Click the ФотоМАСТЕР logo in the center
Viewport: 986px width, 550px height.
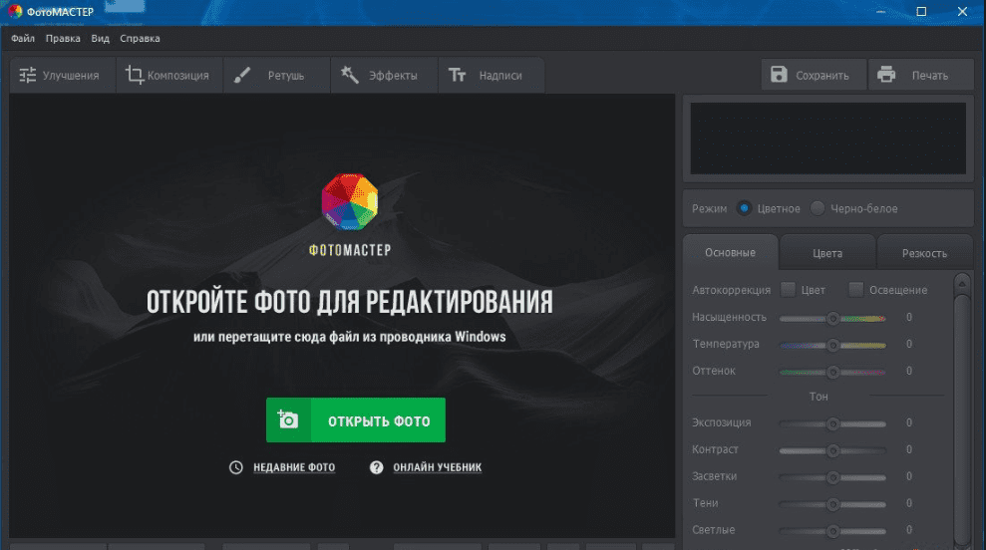(350, 202)
